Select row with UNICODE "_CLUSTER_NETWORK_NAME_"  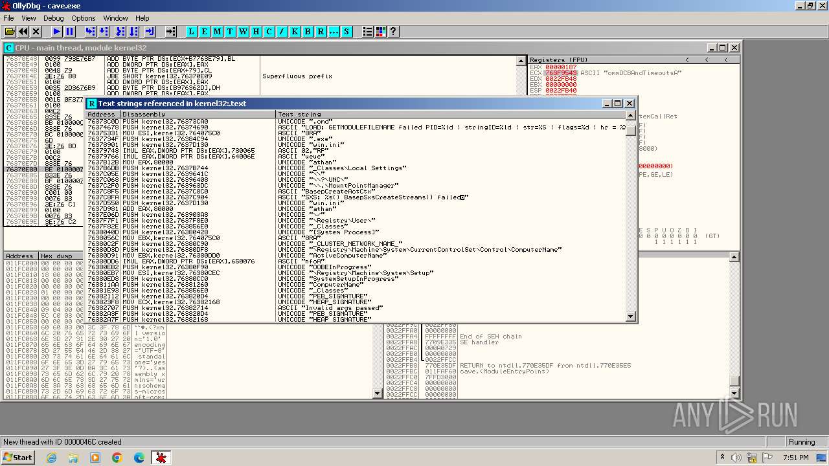(x=356, y=244)
